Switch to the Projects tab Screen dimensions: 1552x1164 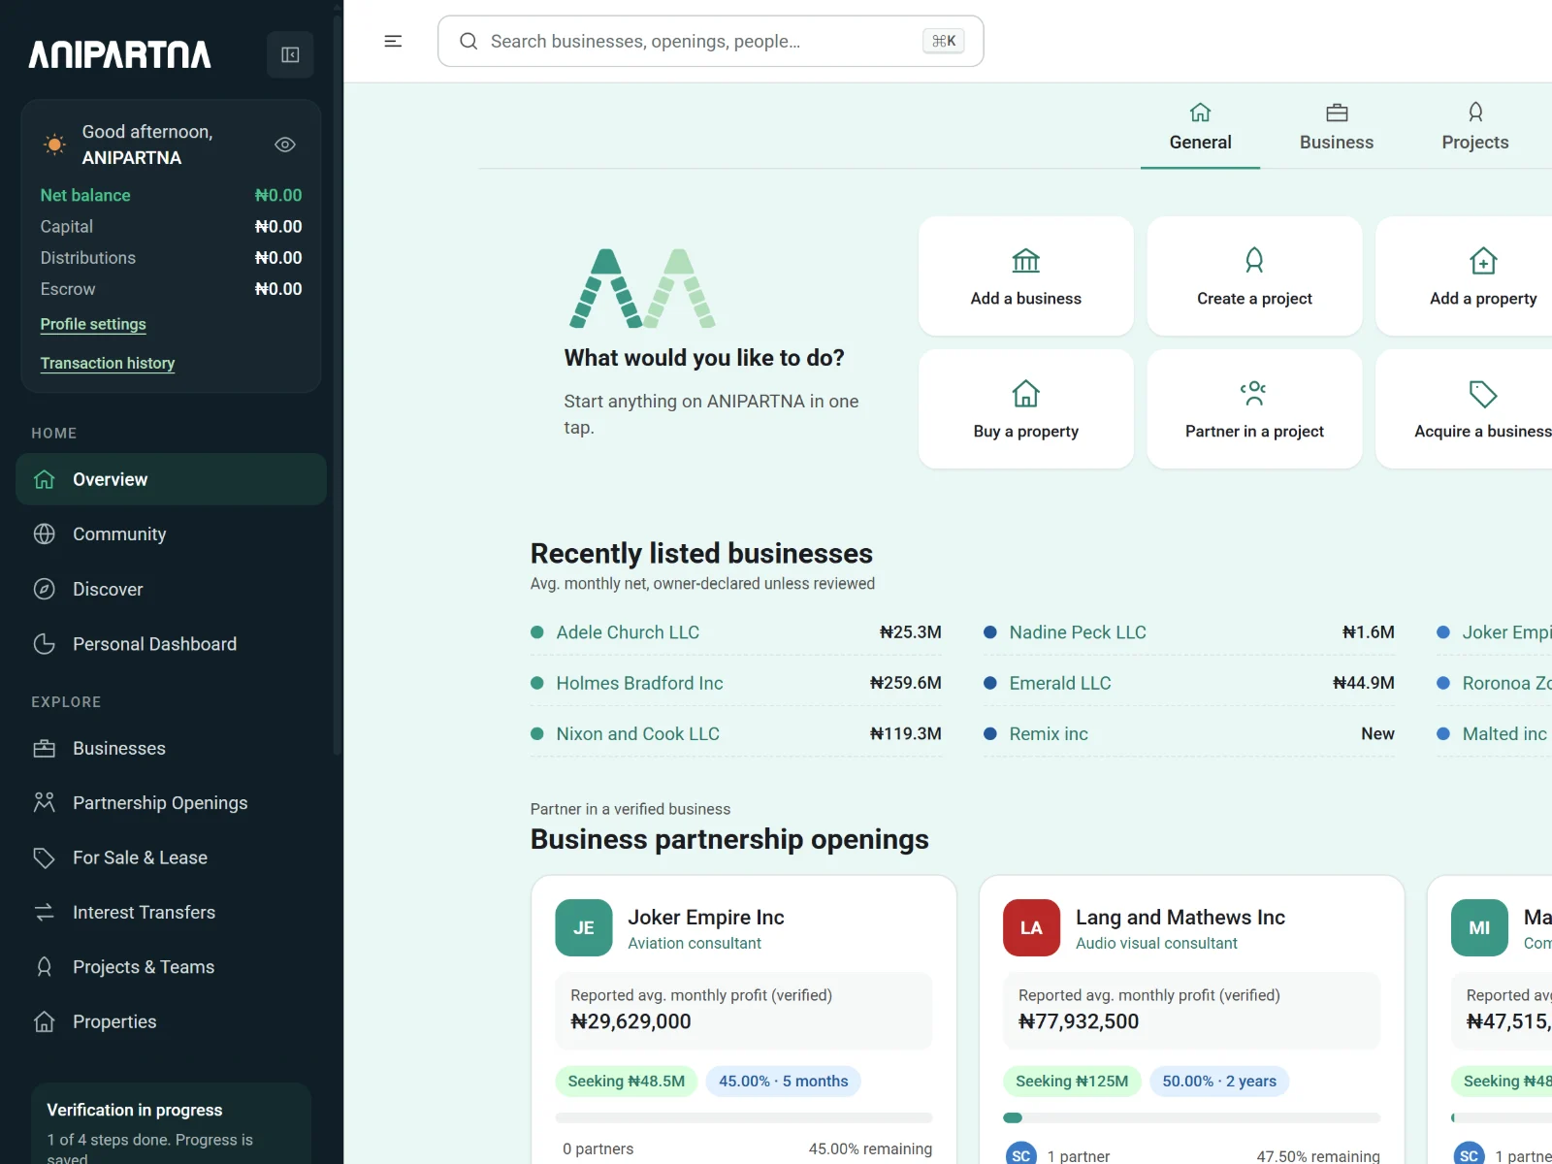point(1474,127)
